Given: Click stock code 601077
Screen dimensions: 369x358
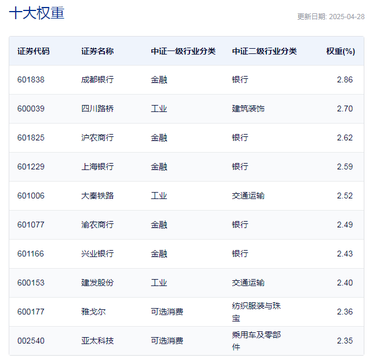Looking at the screenshot, I should (31, 225).
